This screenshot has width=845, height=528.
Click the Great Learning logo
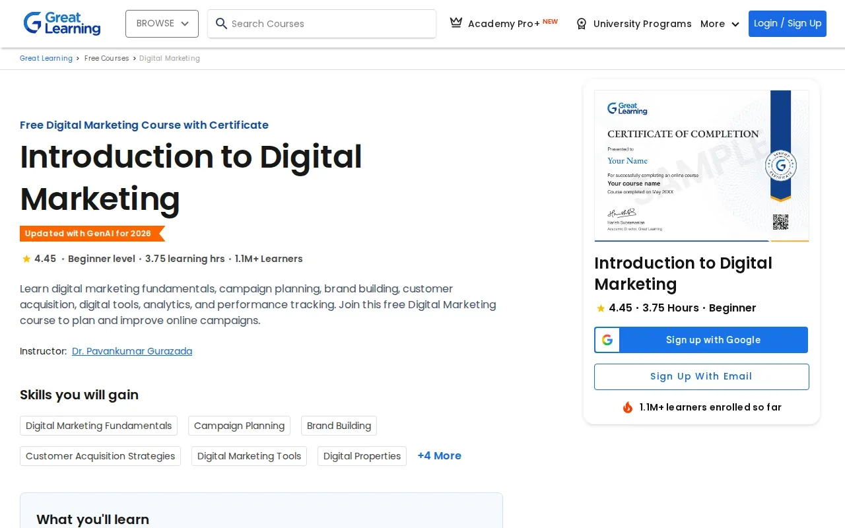(62, 24)
